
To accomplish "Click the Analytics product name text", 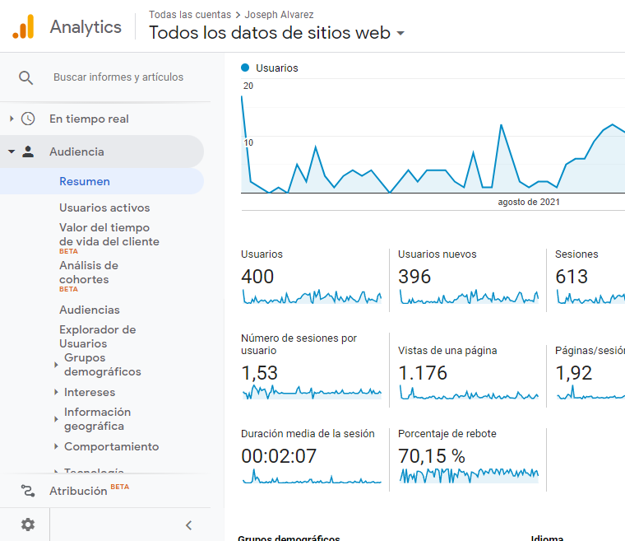I will pyautogui.click(x=86, y=27).
